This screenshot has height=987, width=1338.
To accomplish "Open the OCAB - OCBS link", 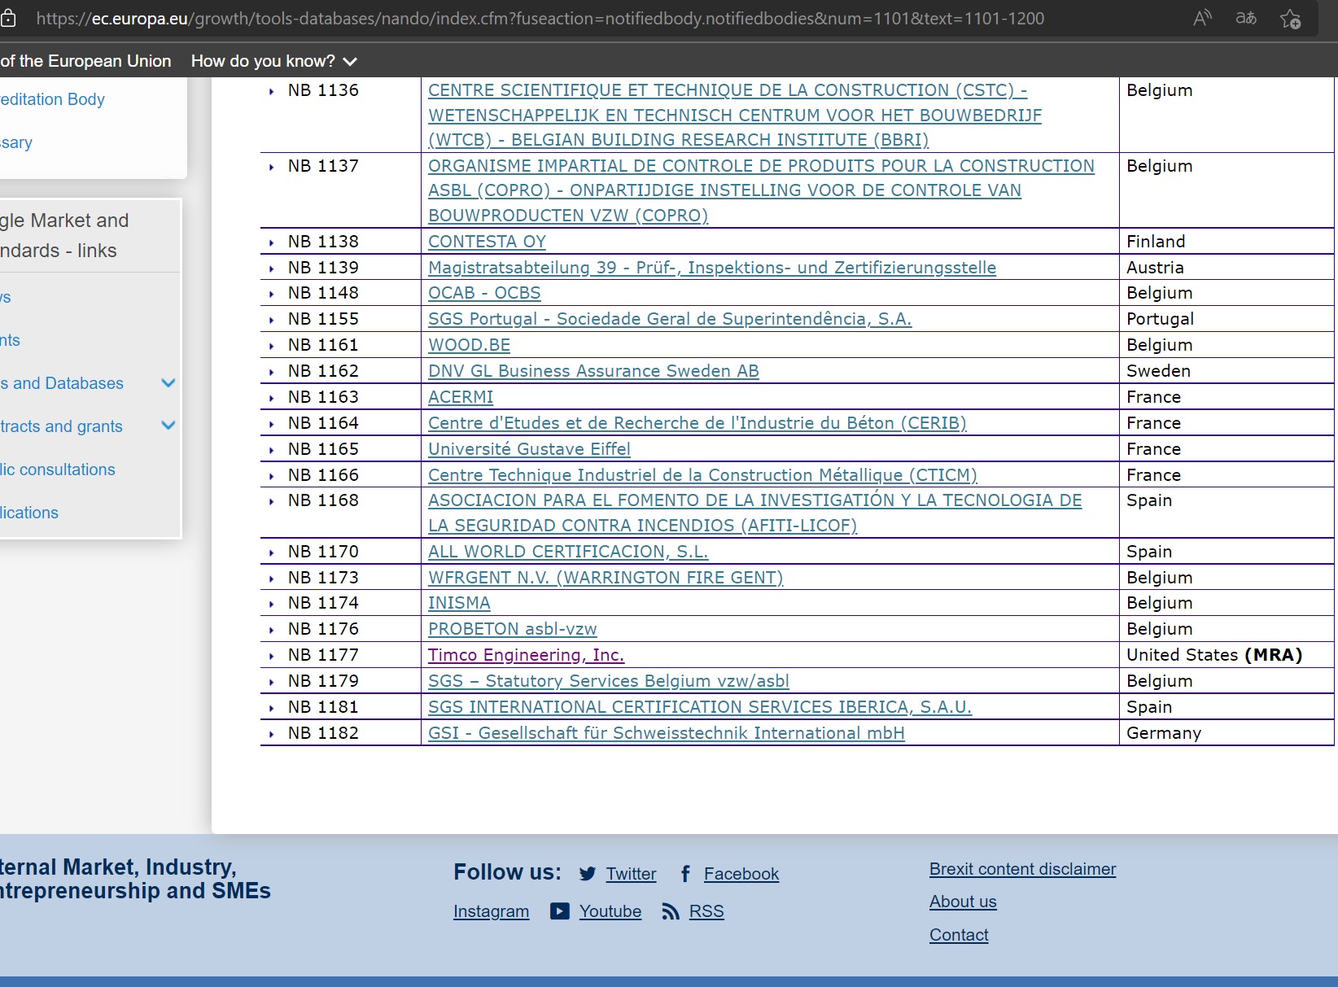I will (x=484, y=293).
